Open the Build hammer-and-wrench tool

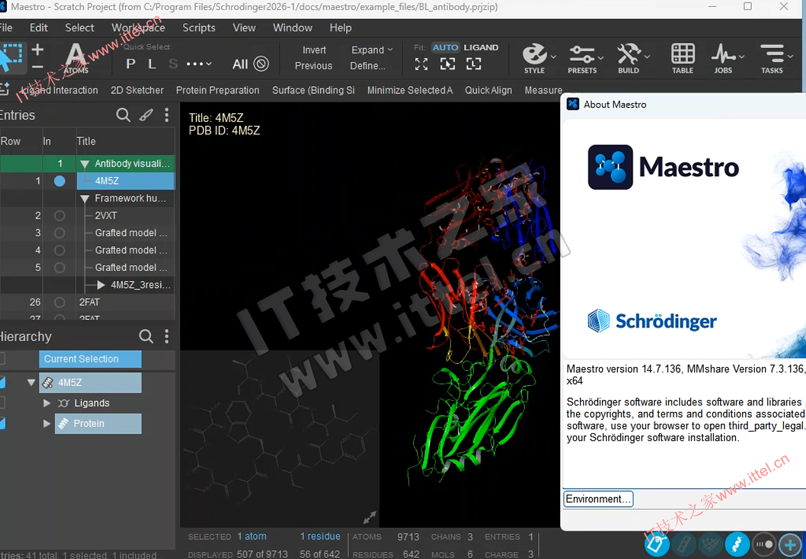pyautogui.click(x=628, y=57)
